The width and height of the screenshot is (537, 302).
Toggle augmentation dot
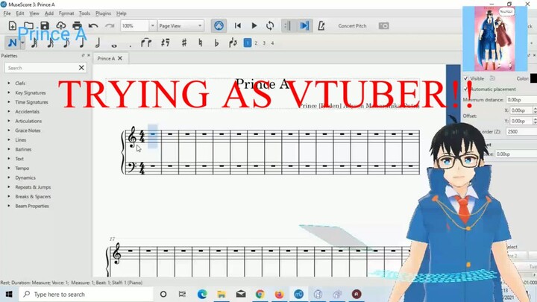coord(130,45)
